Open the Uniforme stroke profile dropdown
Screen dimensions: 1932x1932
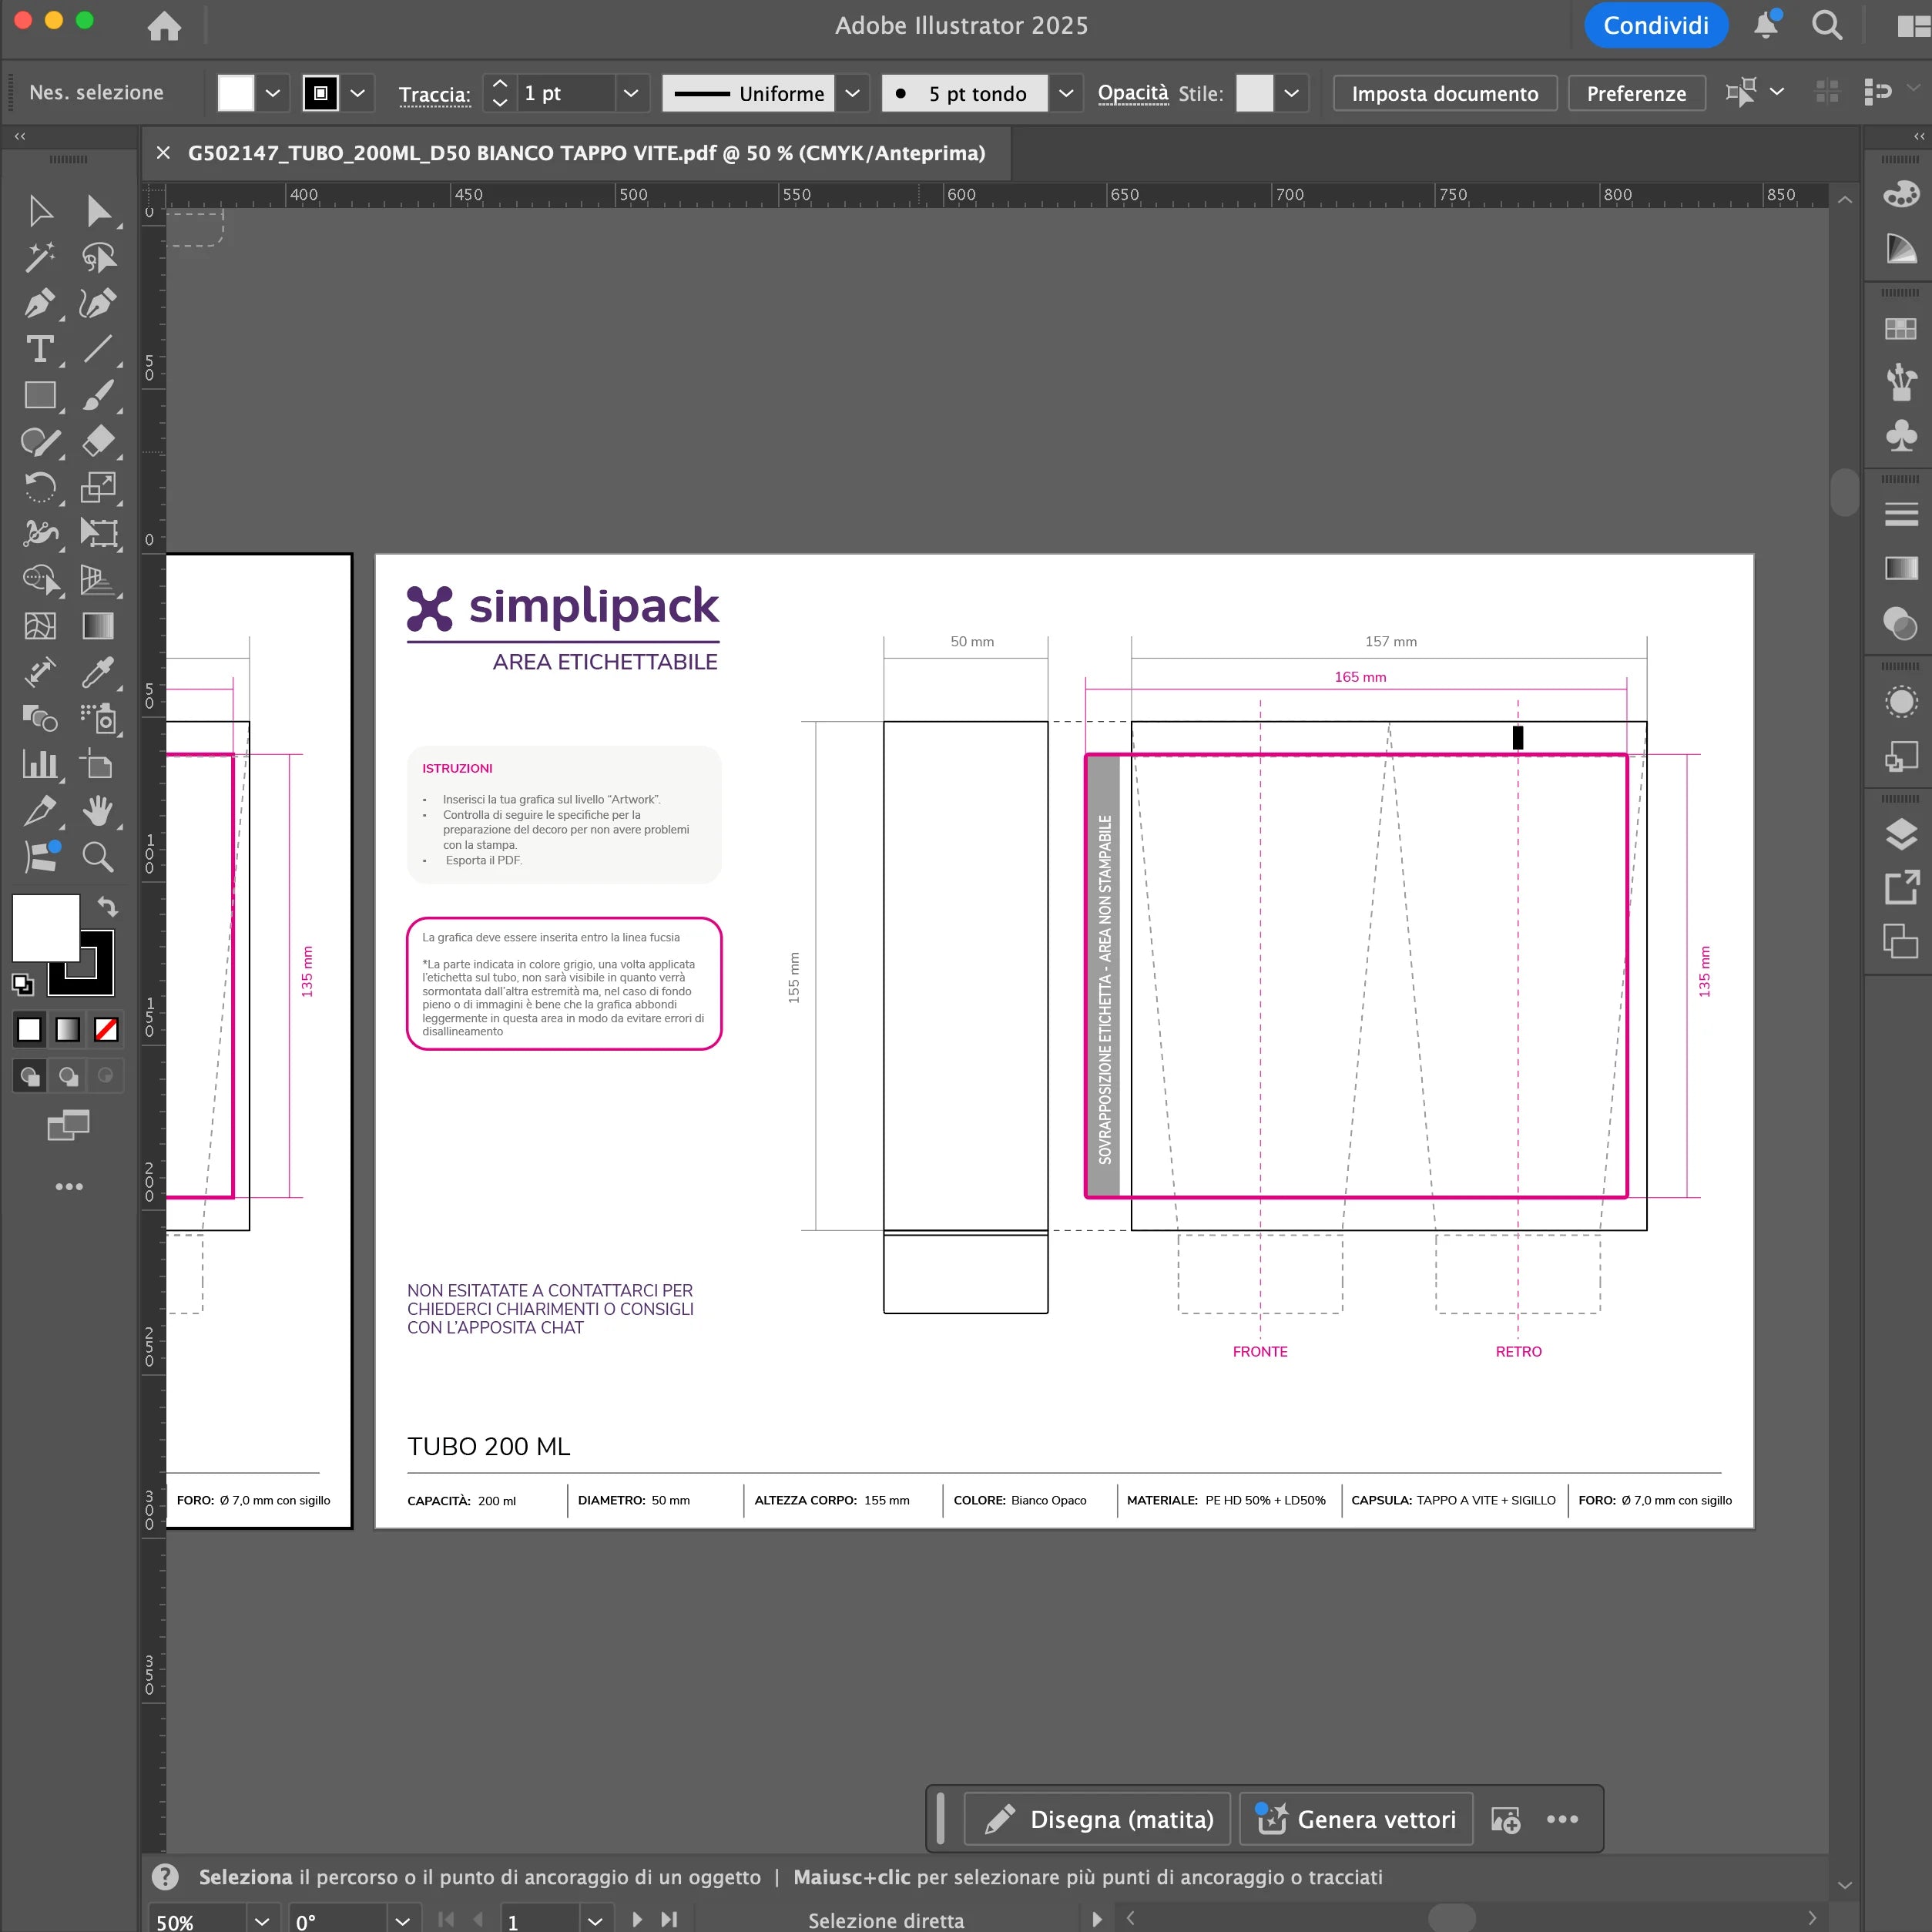pyautogui.click(x=852, y=93)
